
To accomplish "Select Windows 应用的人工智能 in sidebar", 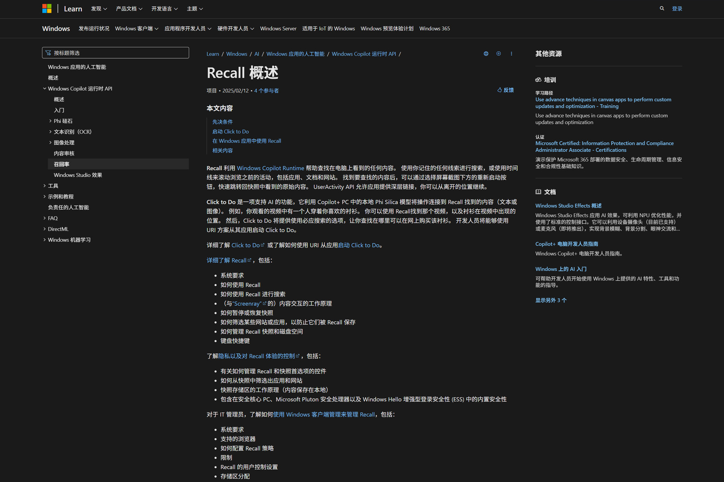I will [77, 67].
